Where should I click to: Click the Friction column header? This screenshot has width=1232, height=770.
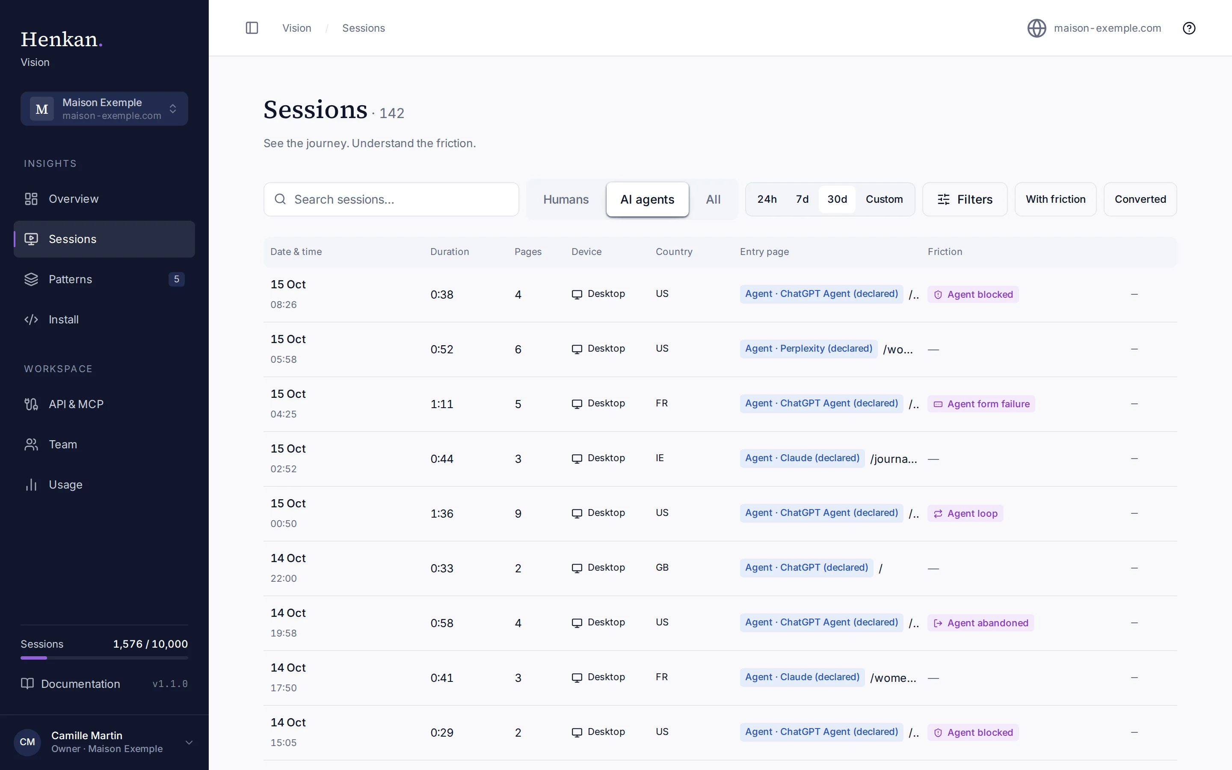click(945, 252)
